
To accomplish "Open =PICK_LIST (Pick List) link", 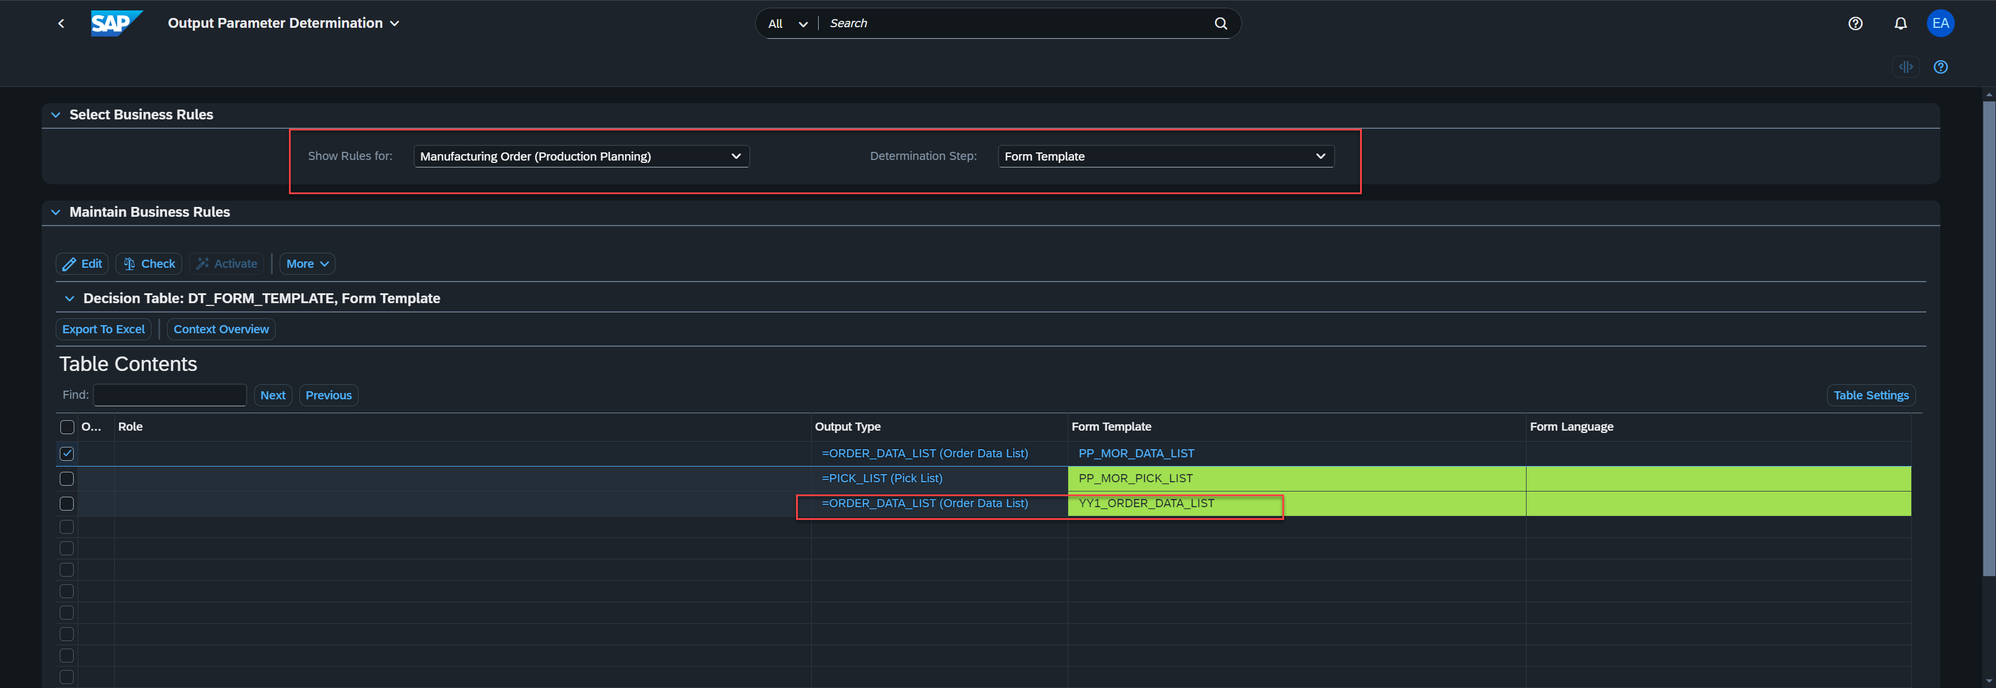I will 882,478.
